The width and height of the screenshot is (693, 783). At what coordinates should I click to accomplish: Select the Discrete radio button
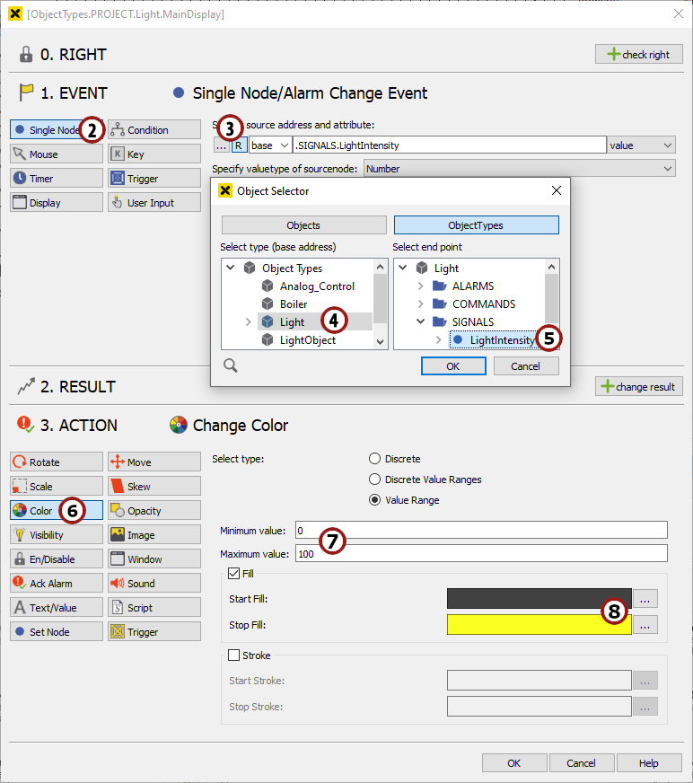point(375,459)
